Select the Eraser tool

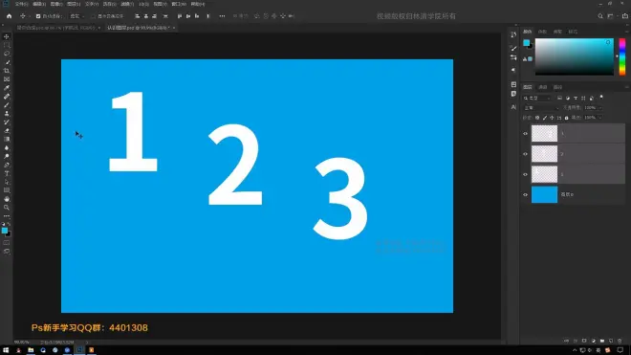[x=7, y=131]
